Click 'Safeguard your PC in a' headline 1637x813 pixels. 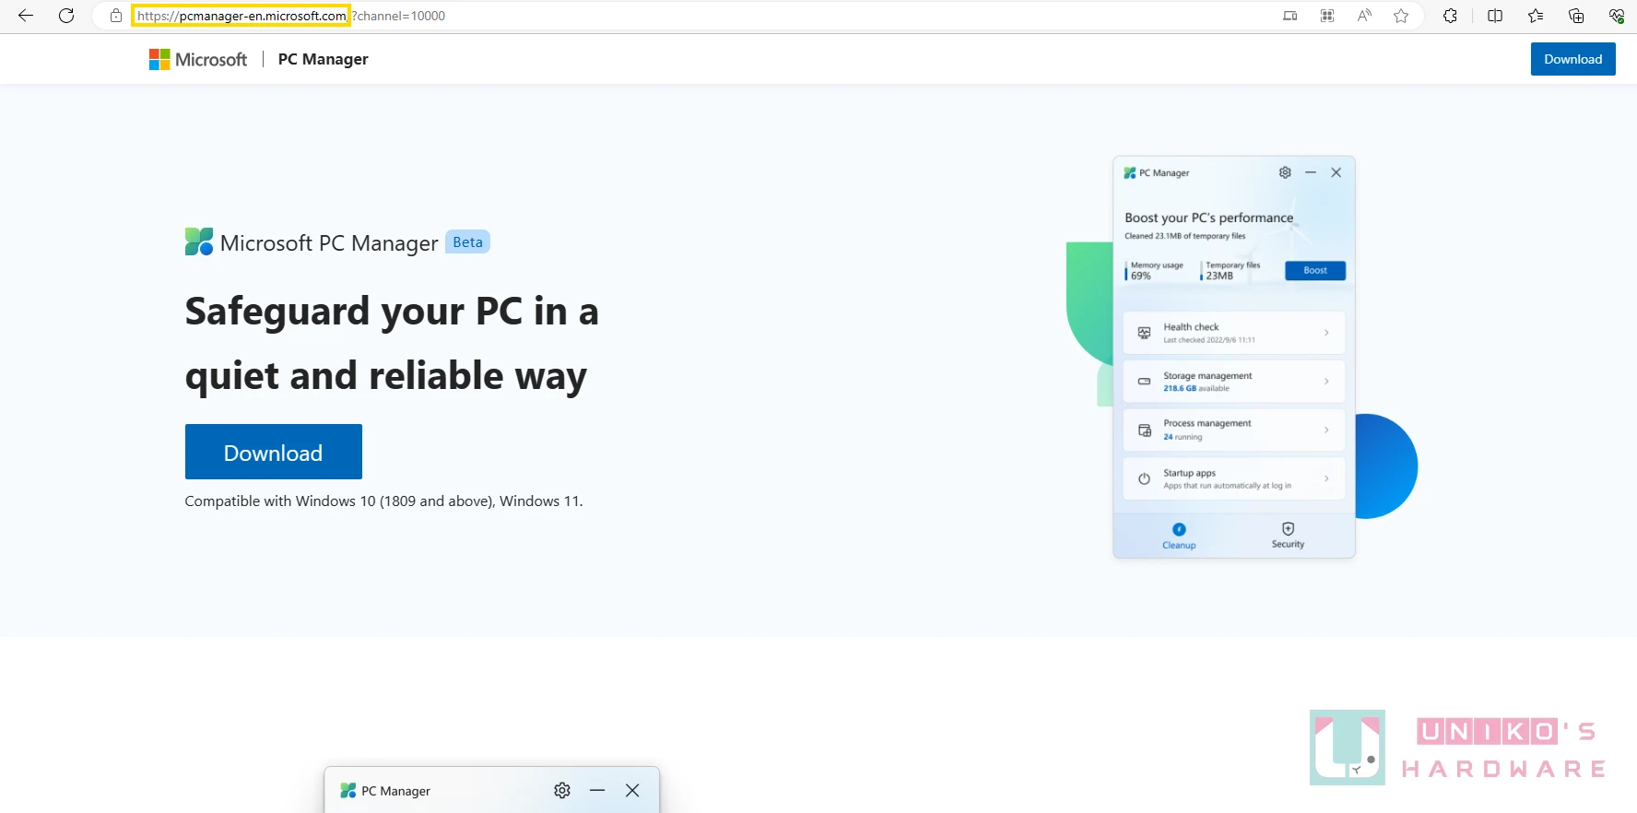[x=392, y=312]
